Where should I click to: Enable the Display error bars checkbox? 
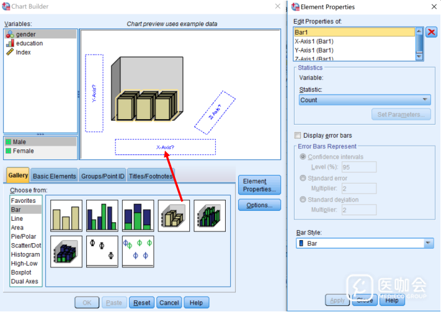(x=298, y=135)
